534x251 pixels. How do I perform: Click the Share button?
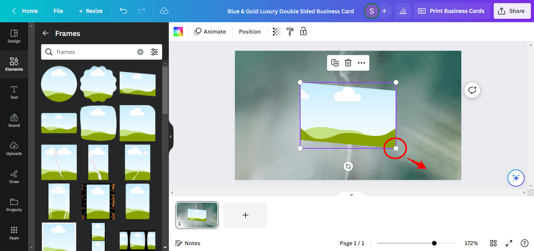512,11
